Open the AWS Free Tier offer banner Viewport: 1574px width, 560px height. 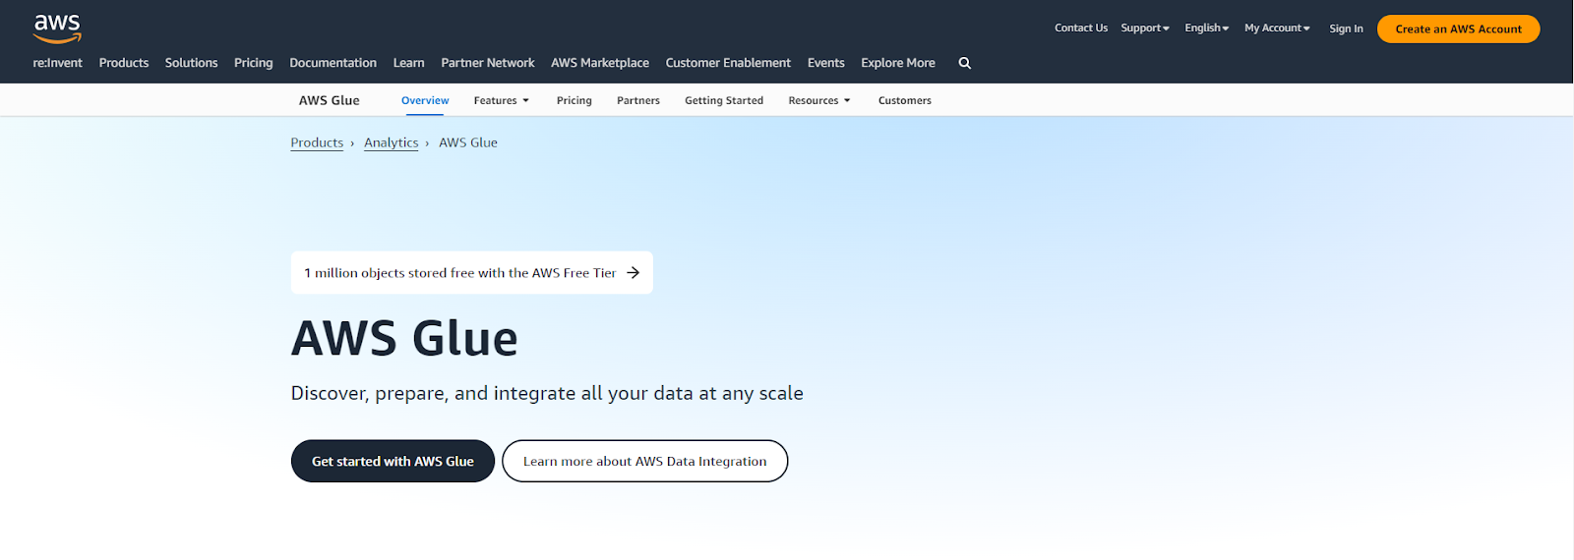point(472,273)
